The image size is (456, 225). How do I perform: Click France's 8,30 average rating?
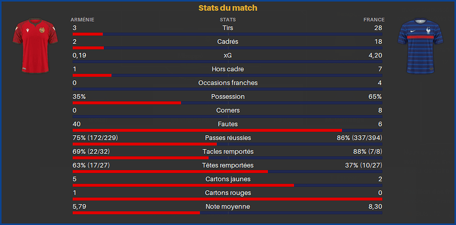pyautogui.click(x=376, y=207)
